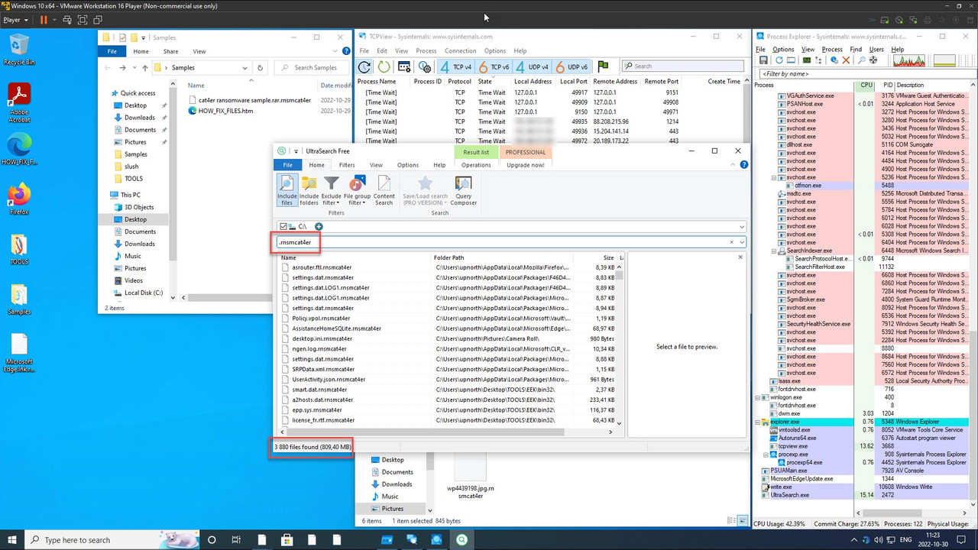Screen dimensions: 978x550
Task: Sort Process Explorer by CPU column
Action: (x=866, y=85)
